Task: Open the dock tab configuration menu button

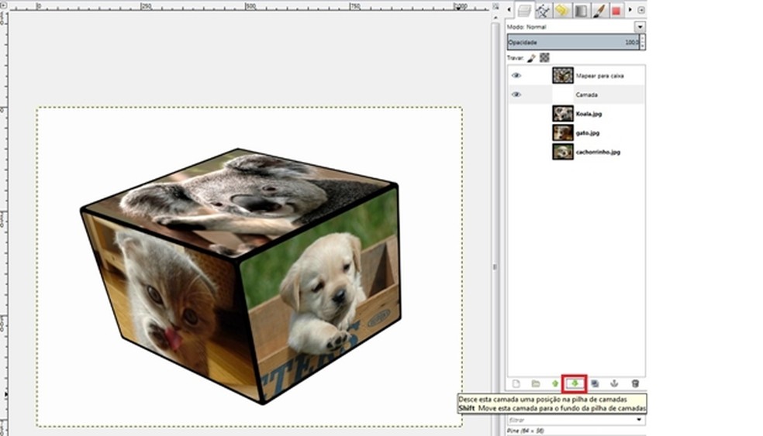Action: click(x=641, y=10)
